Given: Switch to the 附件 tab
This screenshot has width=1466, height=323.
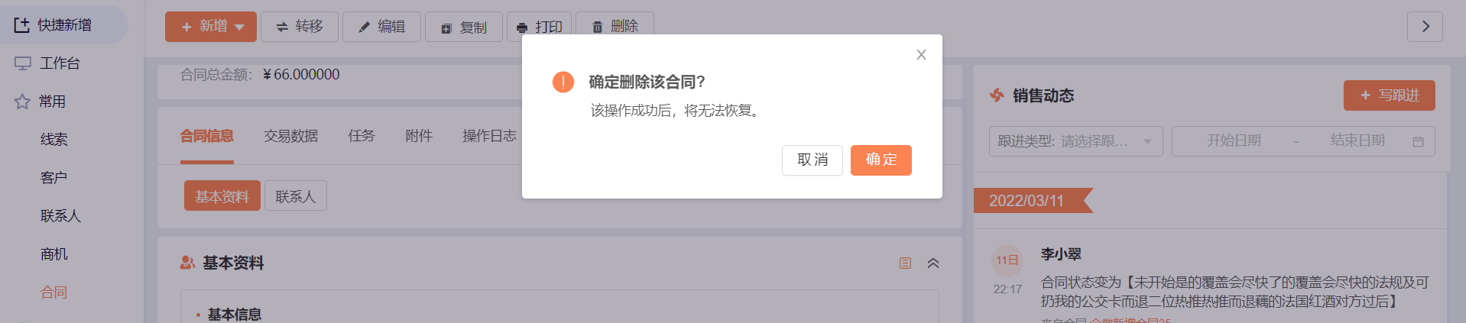Looking at the screenshot, I should click(x=419, y=136).
